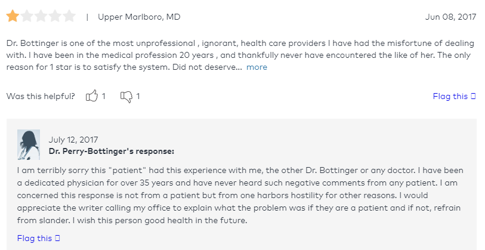Viewport: 485px width, 250px height.
Task: Flag the one-star review from Upper Marlboro
Action: [x=454, y=96]
